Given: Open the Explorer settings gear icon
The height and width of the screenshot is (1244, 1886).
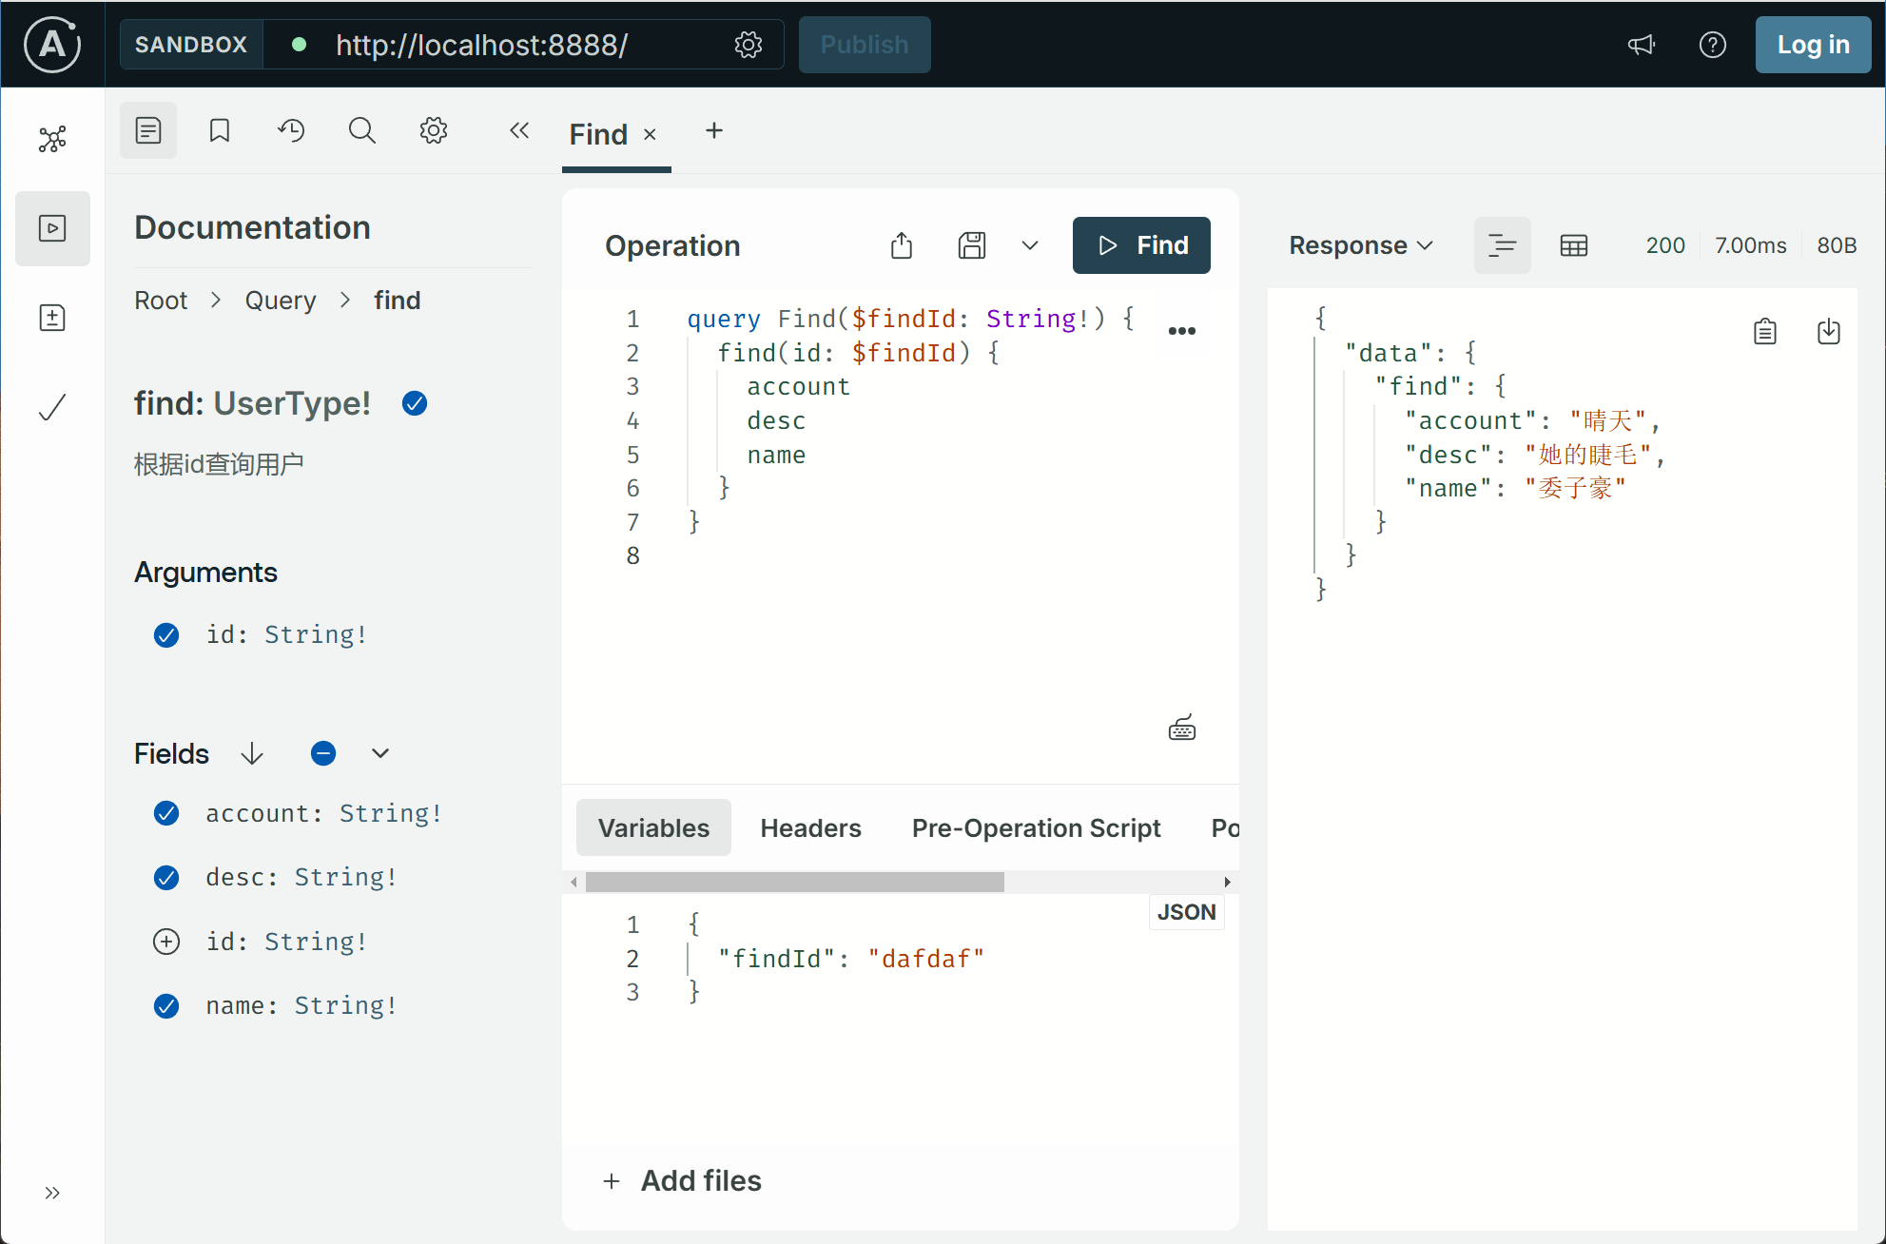Looking at the screenshot, I should (x=434, y=130).
